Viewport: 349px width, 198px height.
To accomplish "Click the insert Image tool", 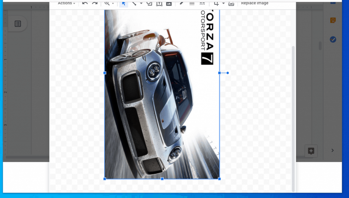I will pos(169,3).
